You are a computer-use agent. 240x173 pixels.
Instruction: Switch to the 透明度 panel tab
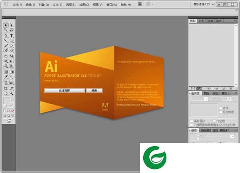pyautogui.click(x=195, y=93)
